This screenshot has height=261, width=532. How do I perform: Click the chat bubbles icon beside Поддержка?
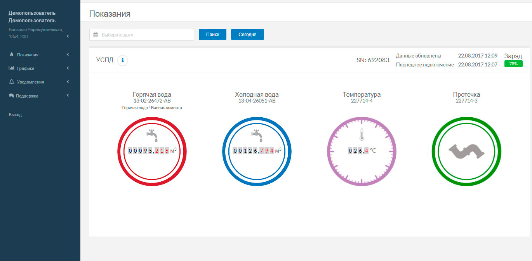tap(12, 96)
